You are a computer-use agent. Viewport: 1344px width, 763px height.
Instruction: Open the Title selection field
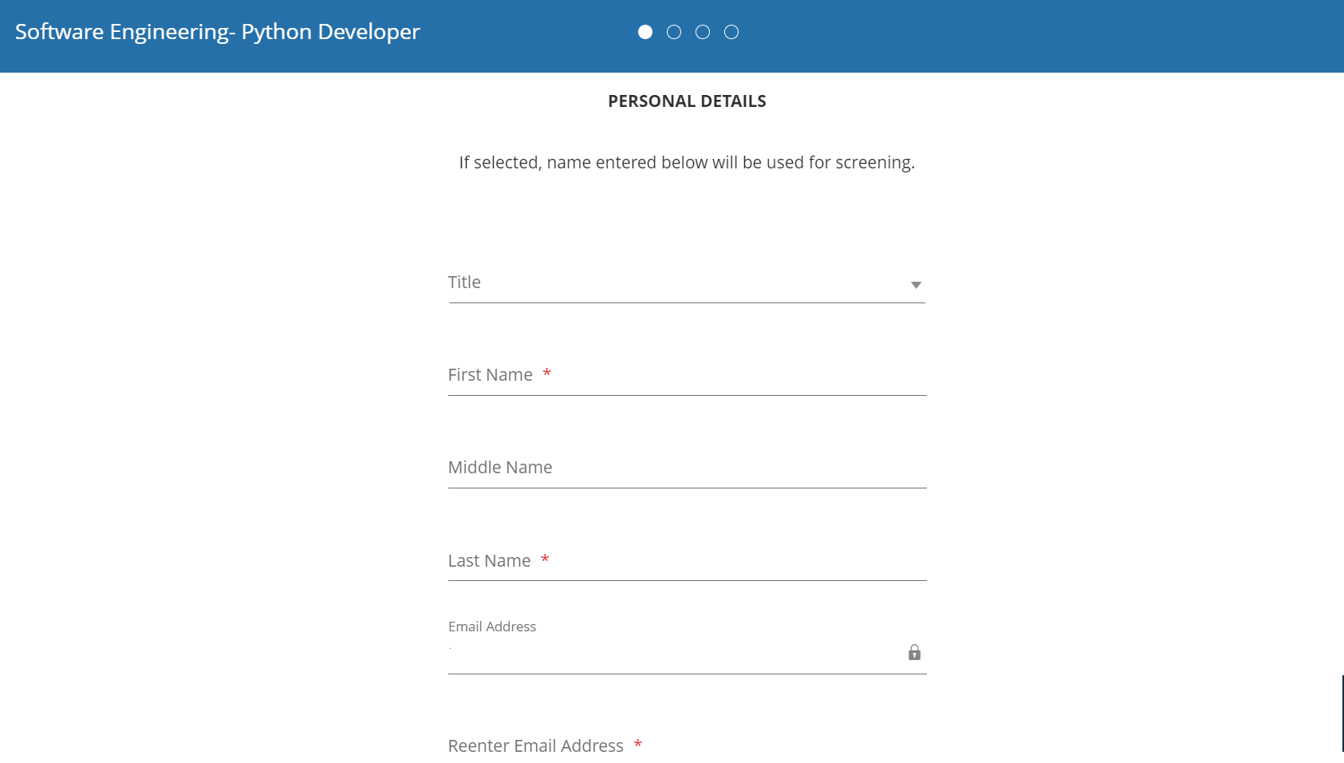670,283
